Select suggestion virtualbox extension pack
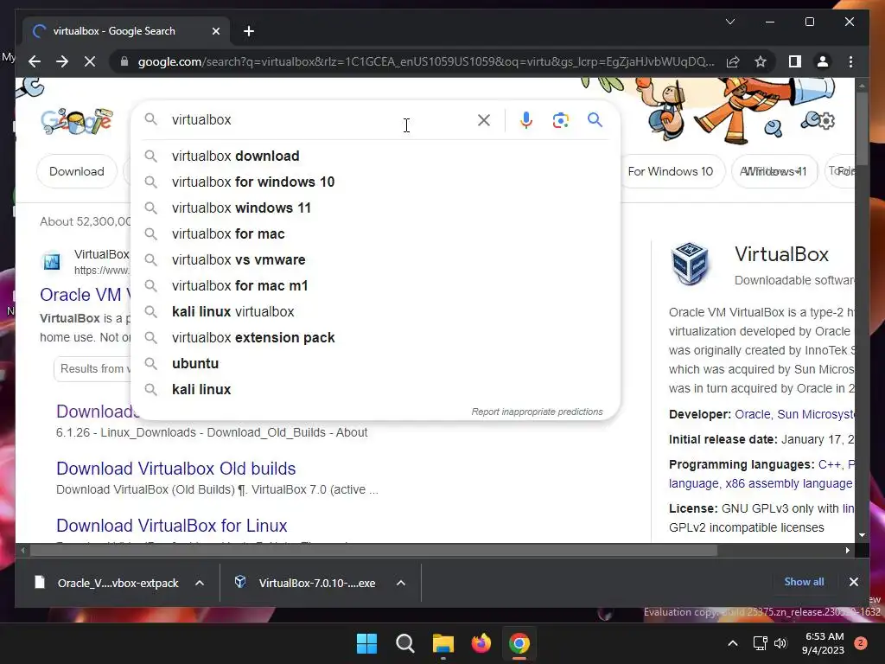The height and width of the screenshot is (664, 885). click(x=375, y=338)
